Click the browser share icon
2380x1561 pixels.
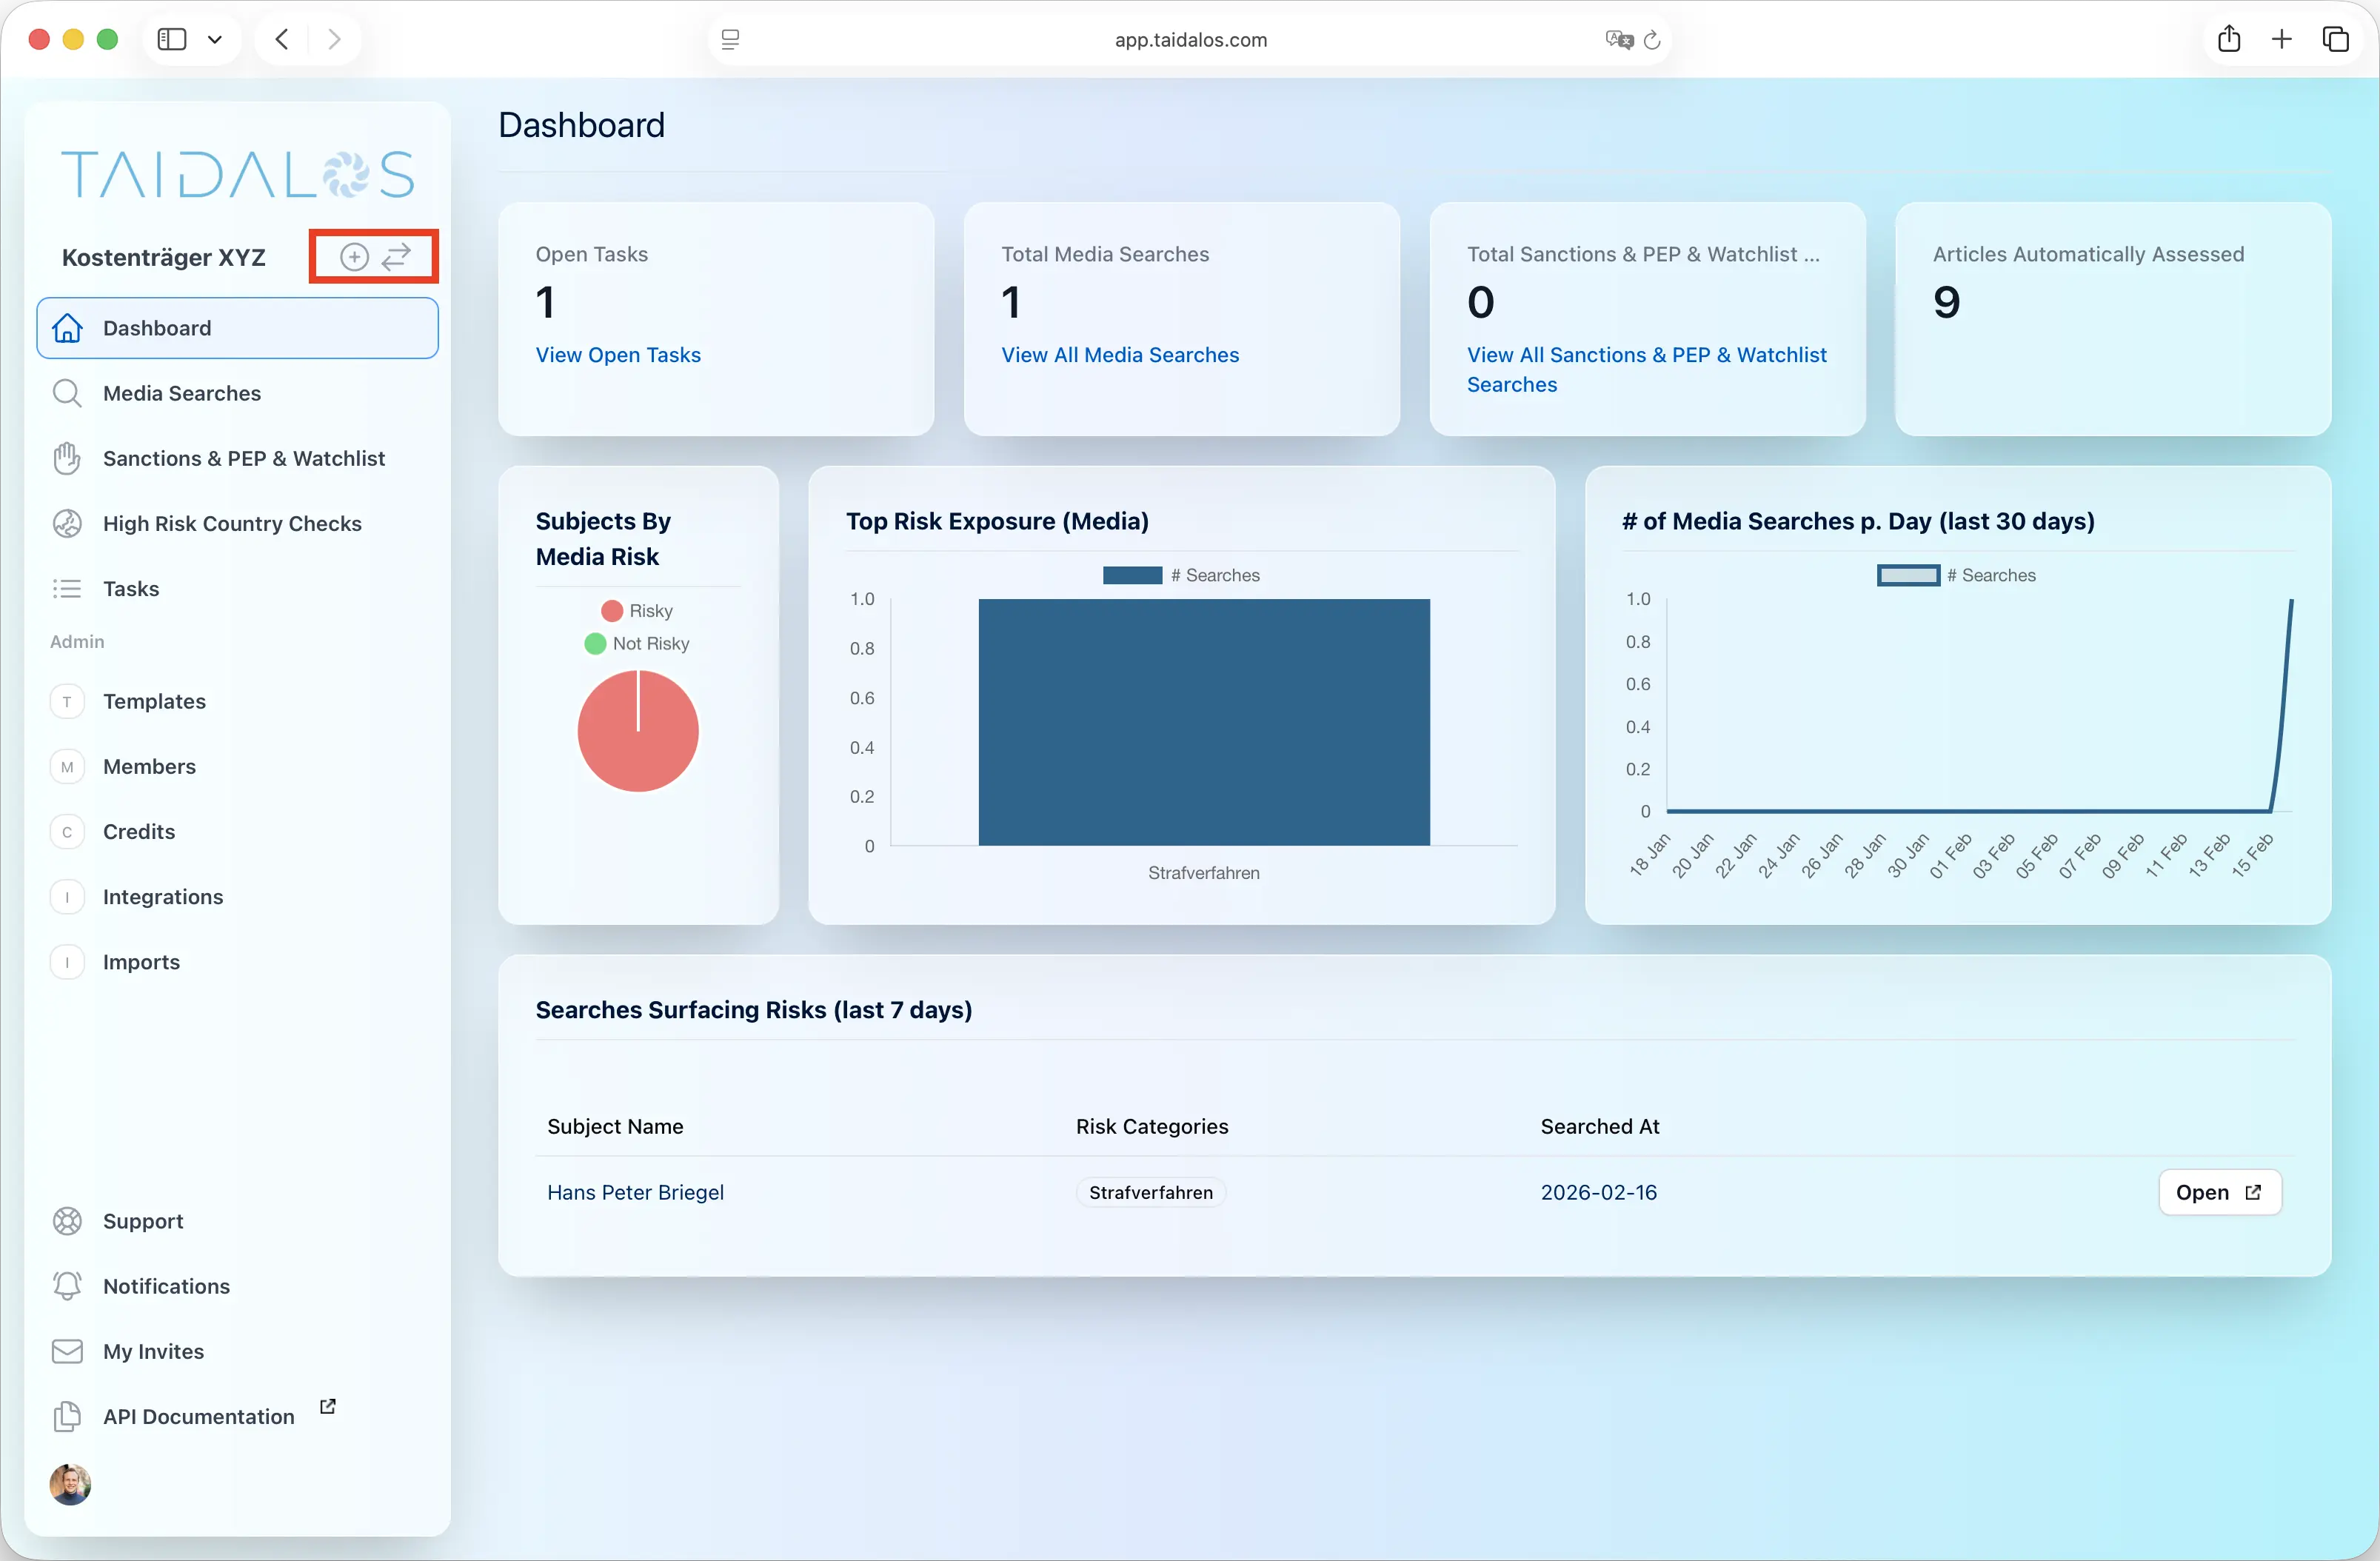tap(2229, 39)
